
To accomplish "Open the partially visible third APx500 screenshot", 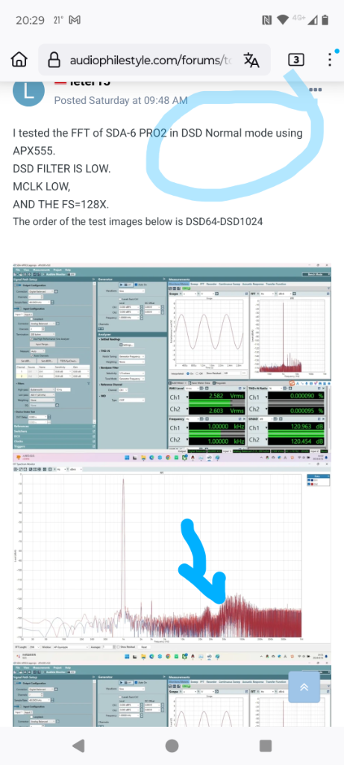I will (172, 696).
